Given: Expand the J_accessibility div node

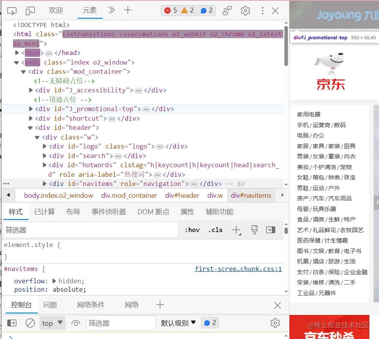Looking at the screenshot, I should click(31, 90).
